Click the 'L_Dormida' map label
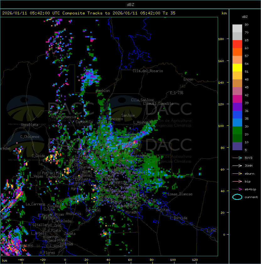 click(178, 218)
